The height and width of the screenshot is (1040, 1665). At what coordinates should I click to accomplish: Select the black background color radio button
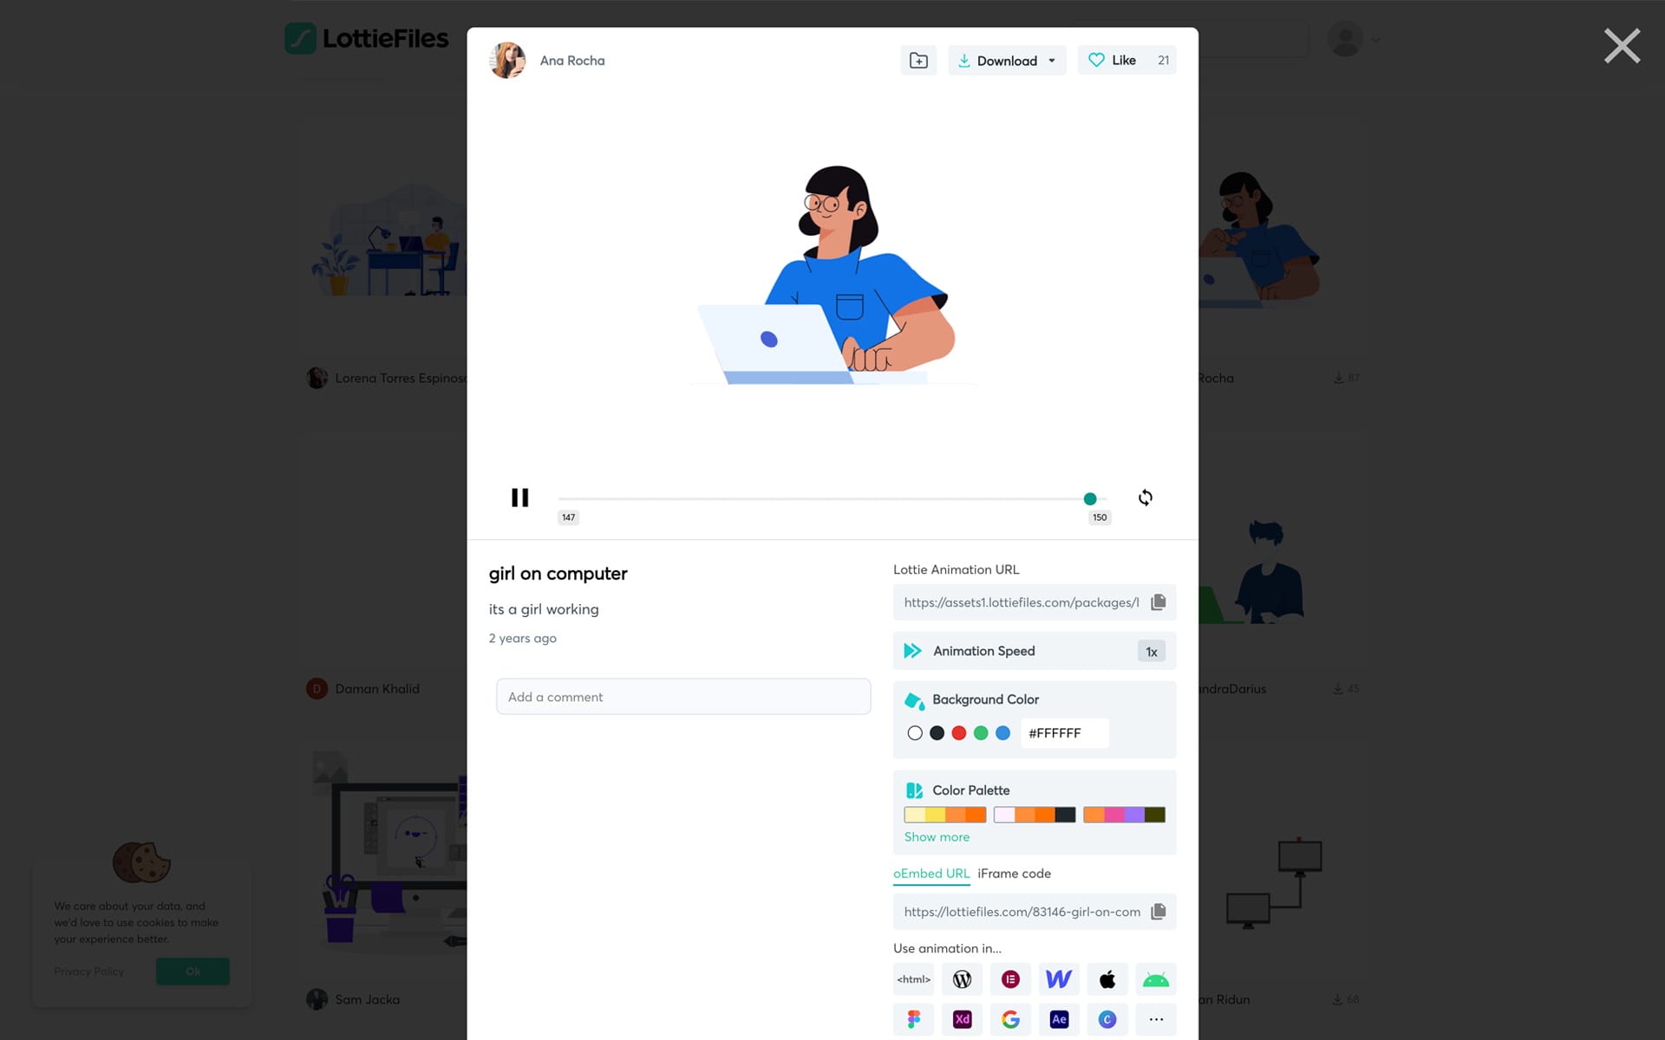(x=937, y=732)
